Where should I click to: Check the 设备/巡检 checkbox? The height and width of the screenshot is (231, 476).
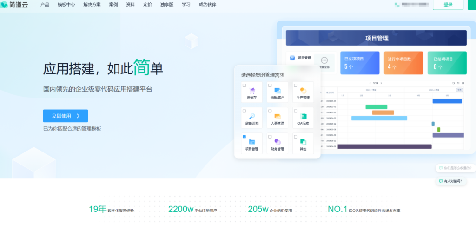pos(245,111)
